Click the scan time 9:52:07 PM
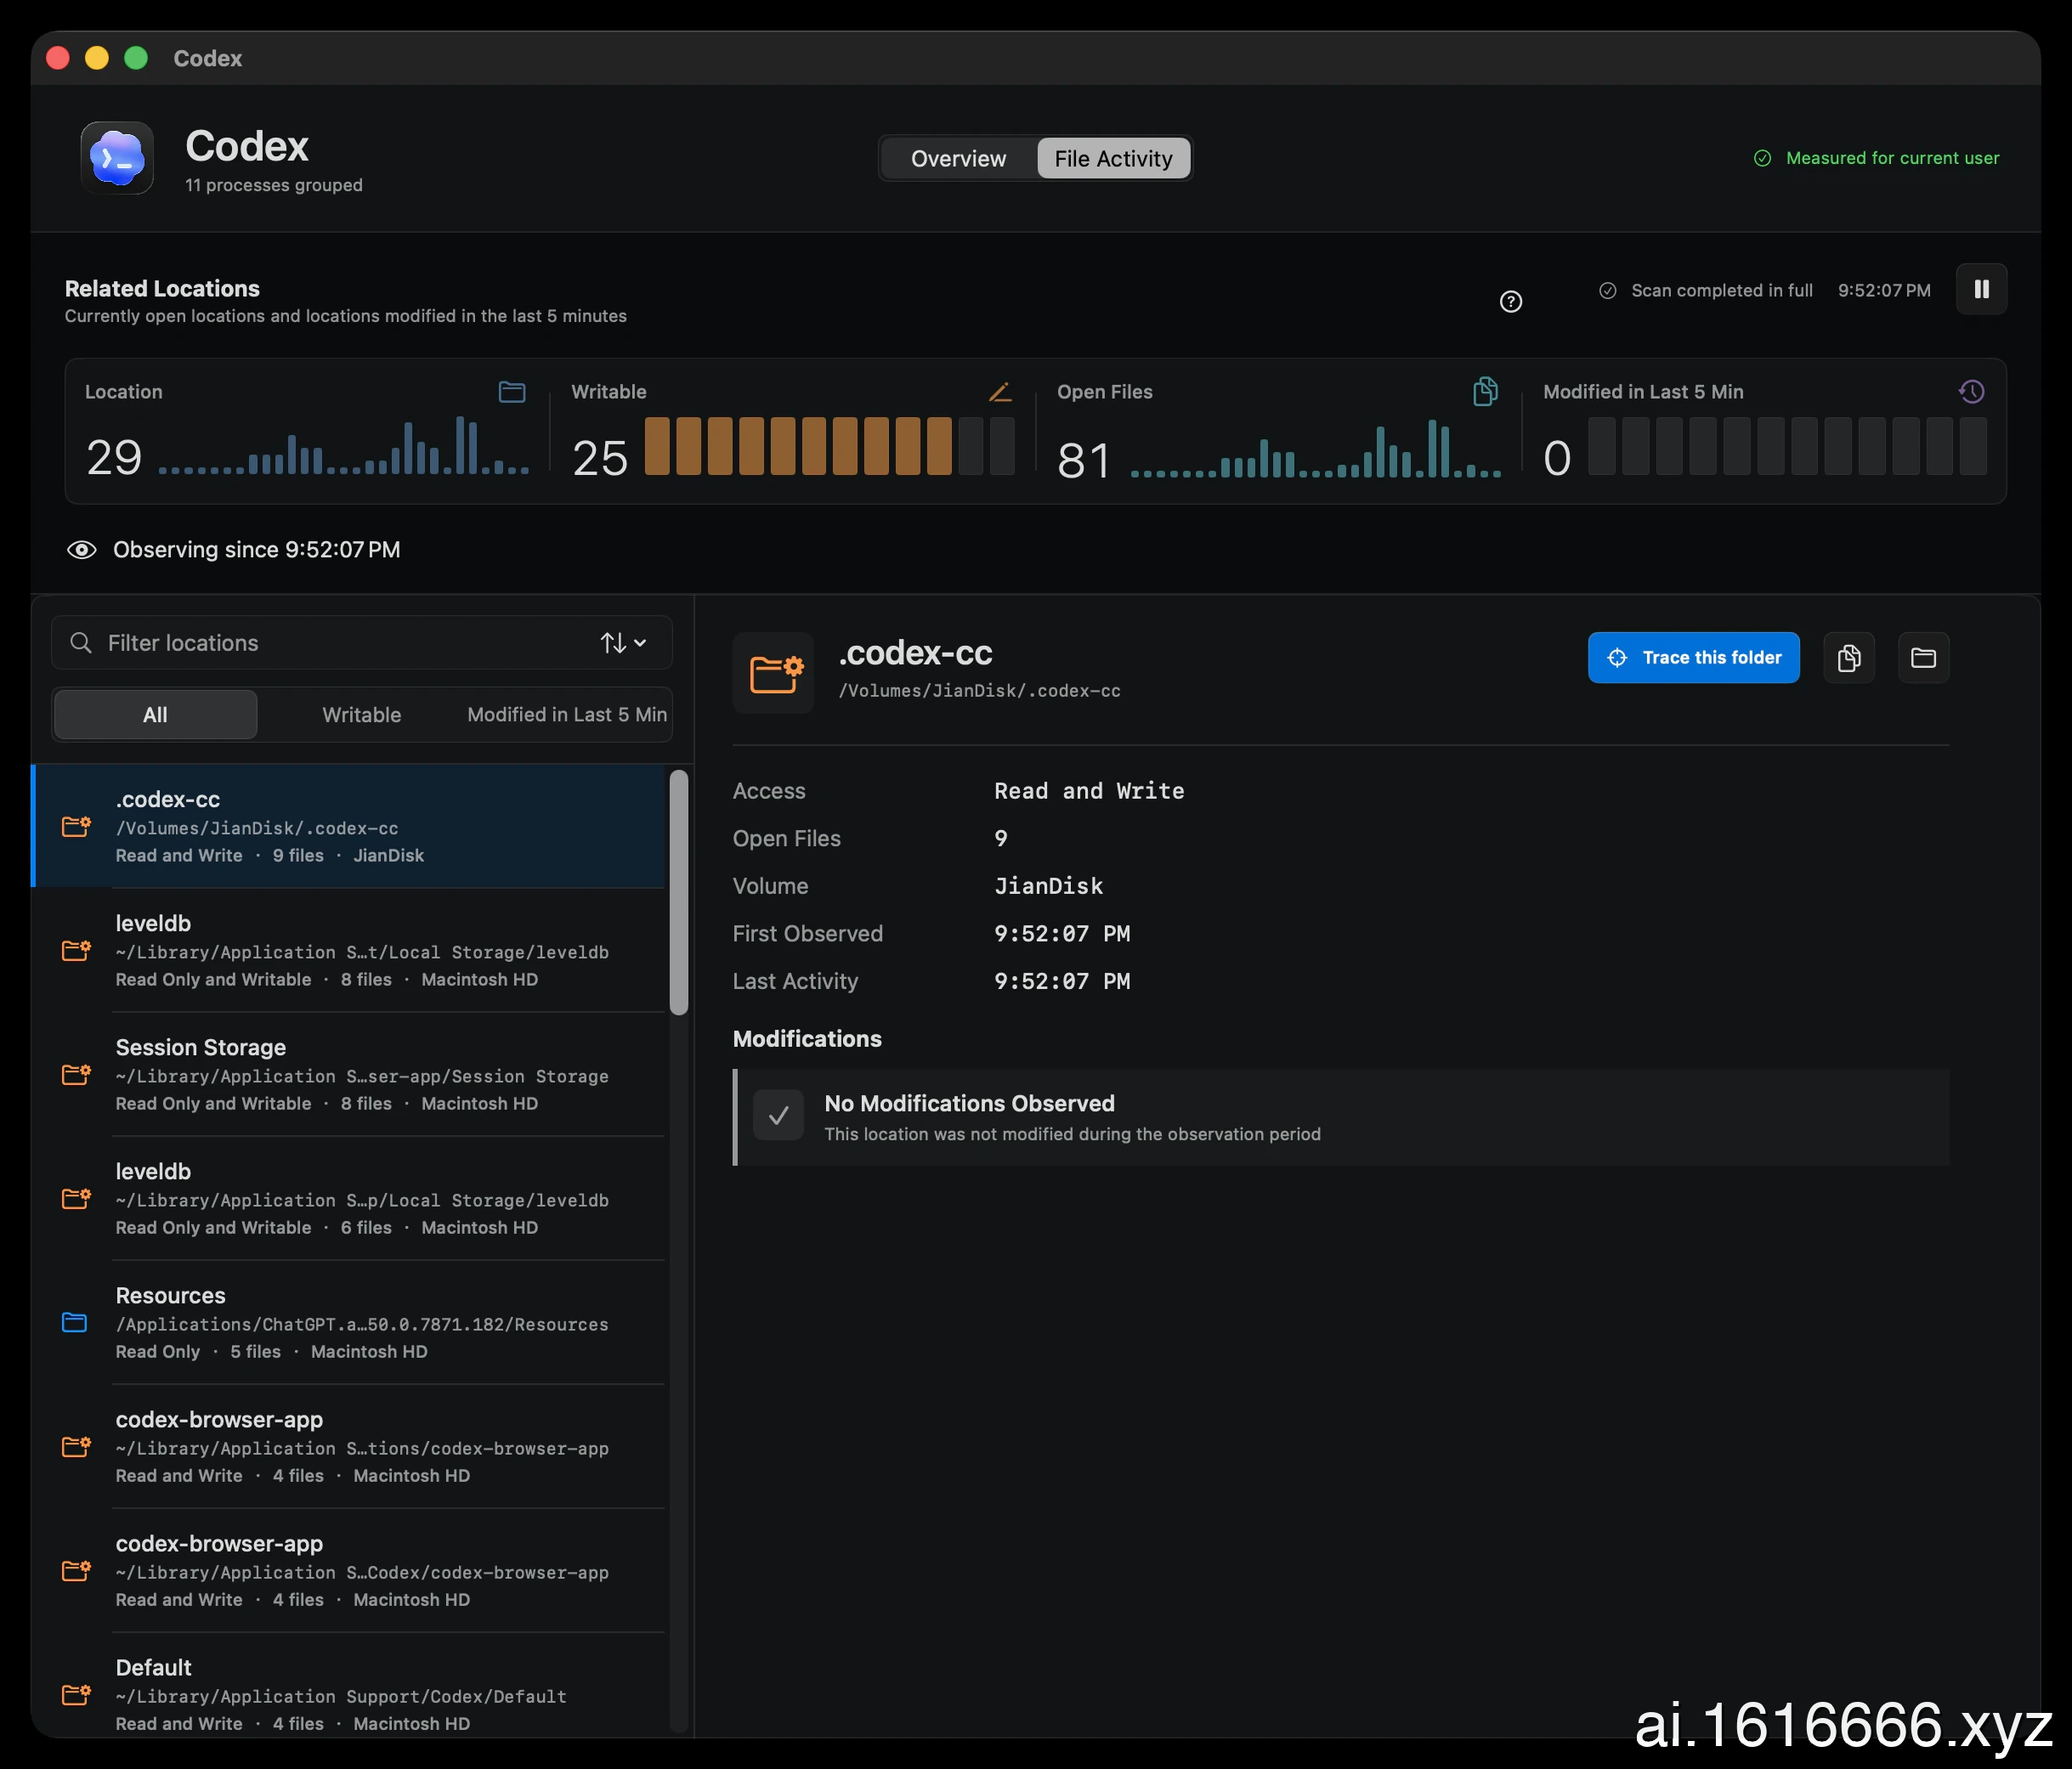This screenshot has height=1769, width=2072. coord(1884,290)
